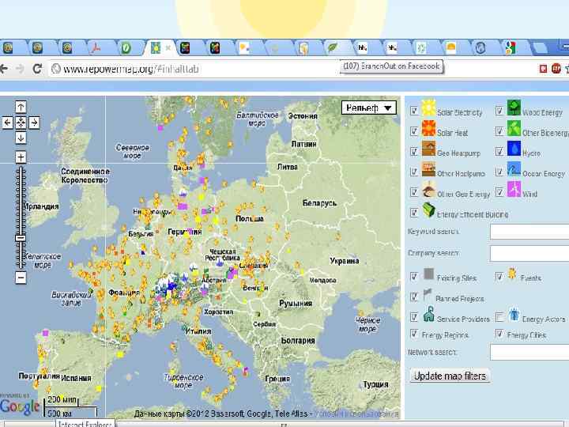The width and height of the screenshot is (569, 427).
Task: Click the Solar Heat orange icon
Action: pos(428,128)
